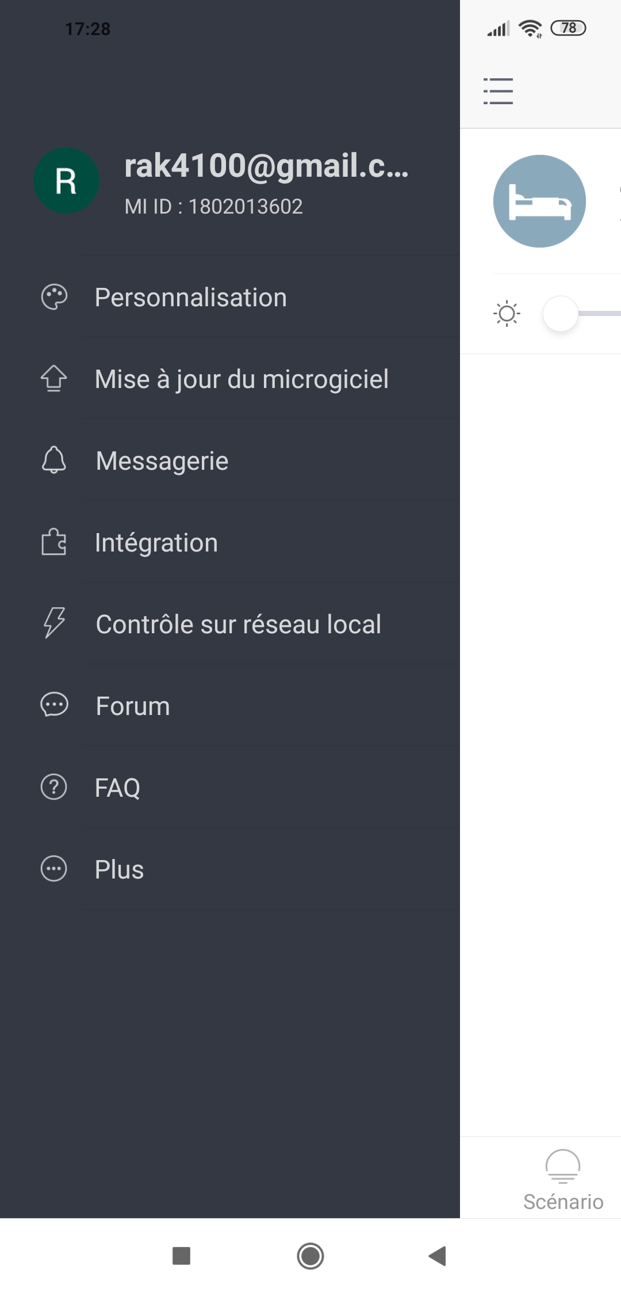
Task: Tap the lightning bolt local control icon
Action: click(54, 623)
